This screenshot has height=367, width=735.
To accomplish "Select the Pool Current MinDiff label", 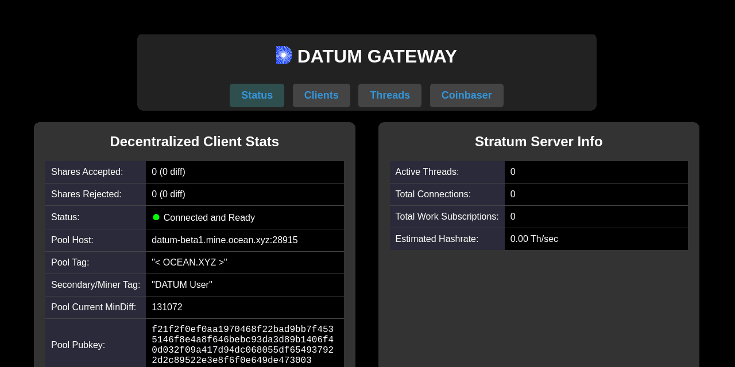I will point(94,307).
